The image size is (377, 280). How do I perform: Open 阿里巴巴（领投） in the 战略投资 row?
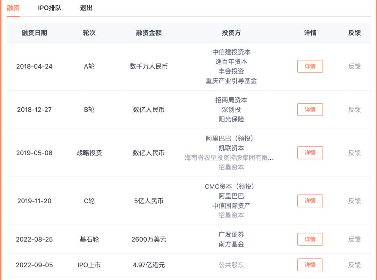(x=231, y=138)
